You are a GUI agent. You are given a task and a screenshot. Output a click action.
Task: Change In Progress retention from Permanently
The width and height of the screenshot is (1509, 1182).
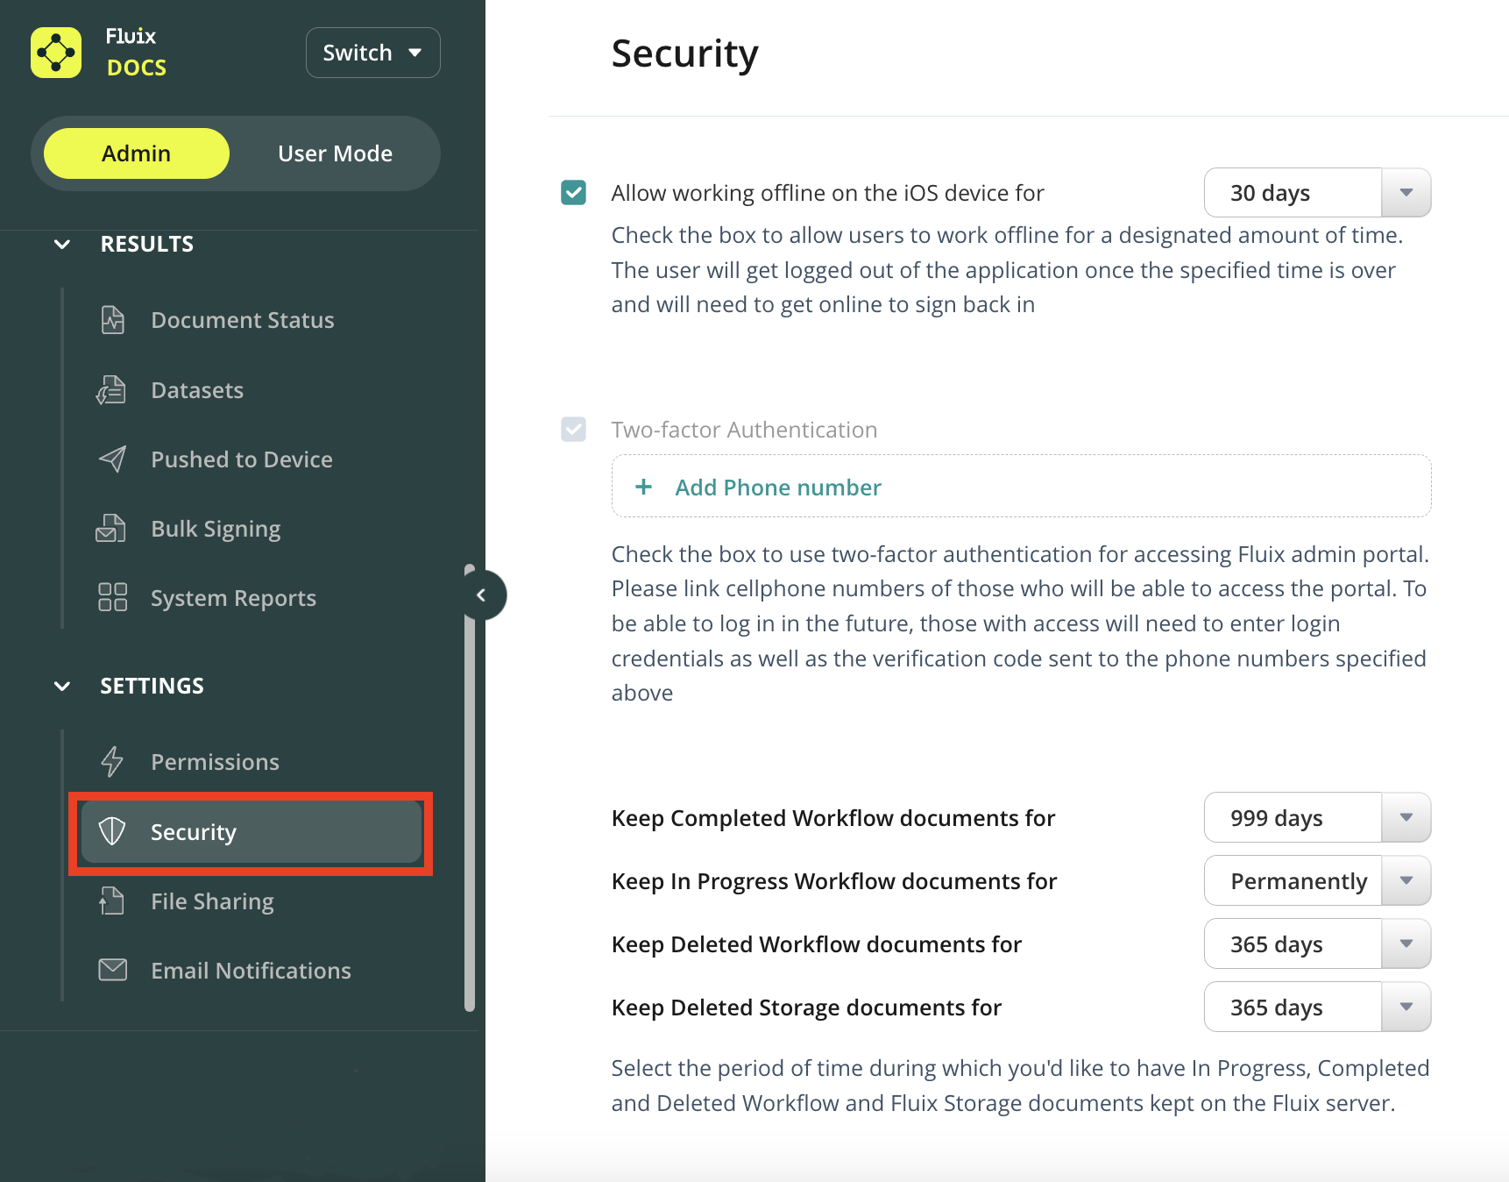click(1317, 881)
